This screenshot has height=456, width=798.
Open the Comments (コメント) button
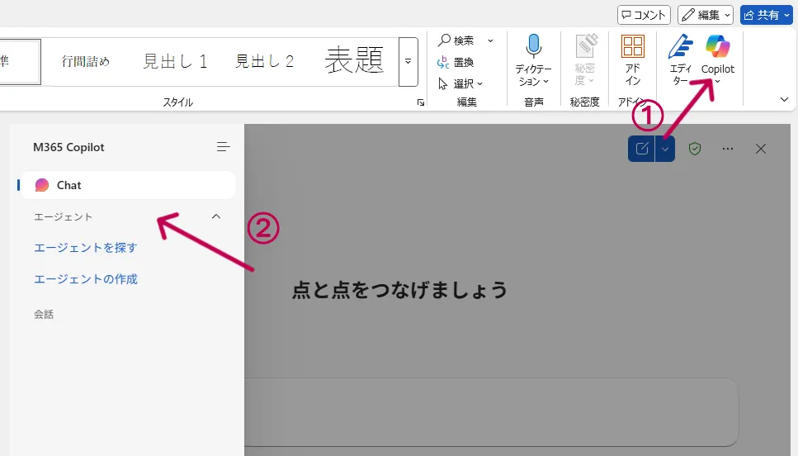point(644,15)
